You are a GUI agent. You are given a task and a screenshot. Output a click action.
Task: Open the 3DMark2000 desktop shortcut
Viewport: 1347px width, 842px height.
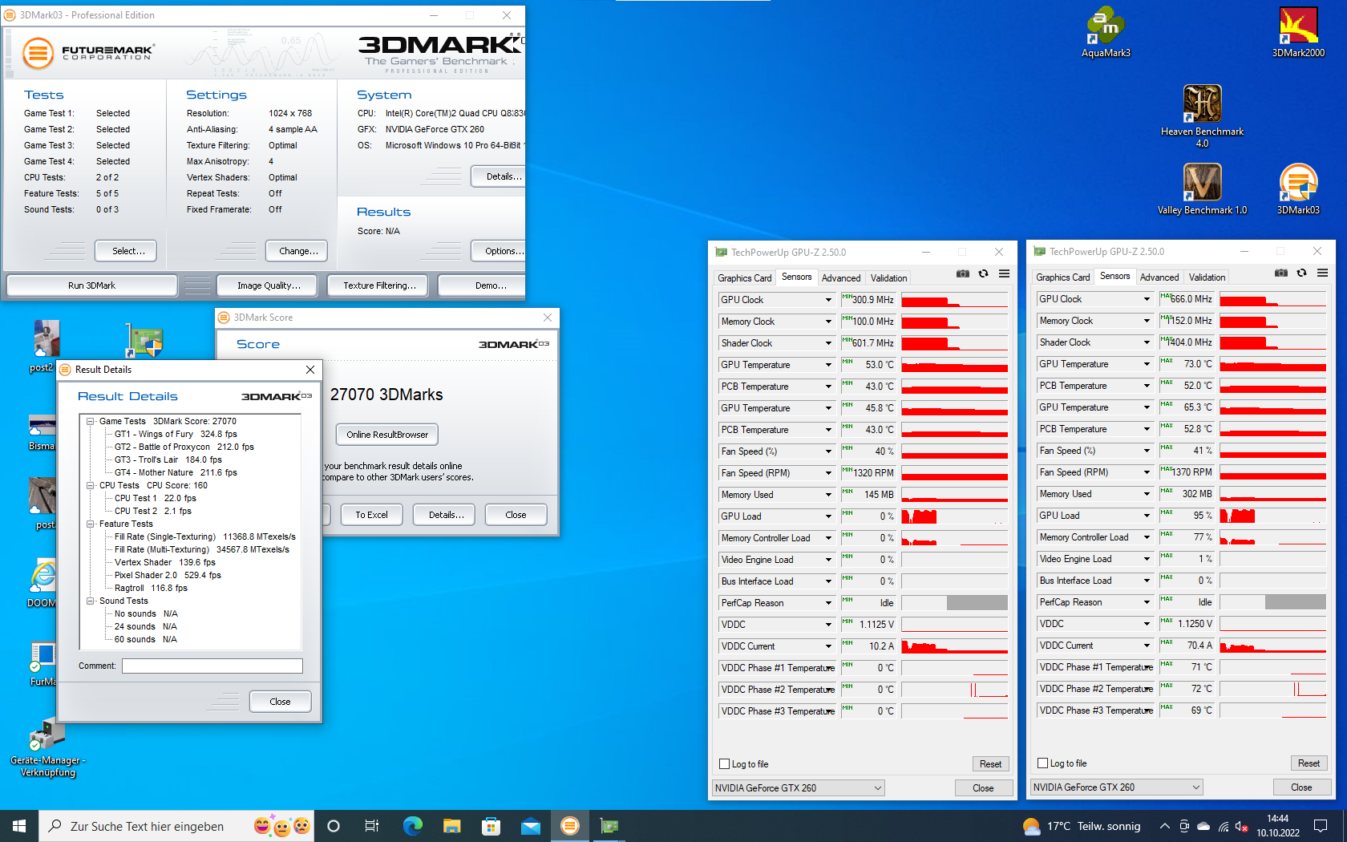tap(1298, 32)
